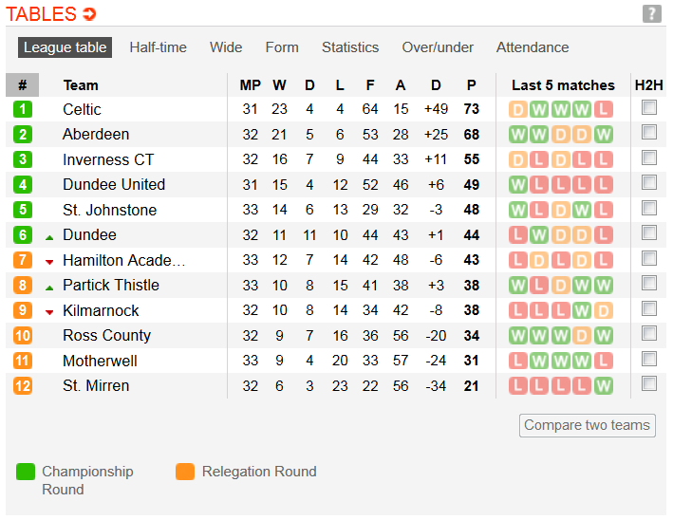Switch to the Half-time tab

[x=158, y=47]
